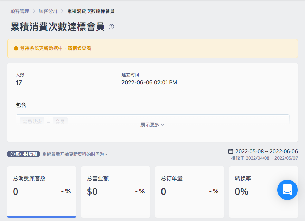The image size is (305, 221).
Task: Click 系统最后开始更新资料的时间为 text
Action: (x=75, y=154)
